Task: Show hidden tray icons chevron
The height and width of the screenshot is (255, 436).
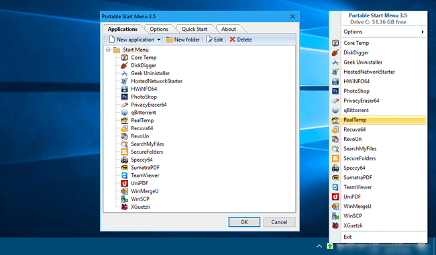Action: coord(319,246)
